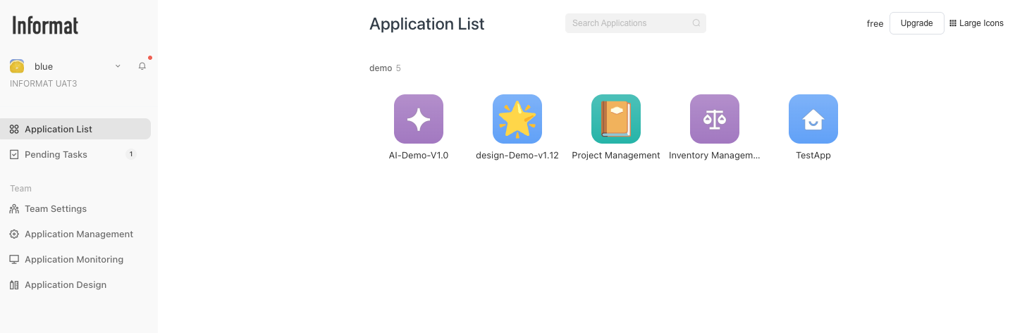Navigate to Application Monitoring

pyautogui.click(x=73, y=260)
